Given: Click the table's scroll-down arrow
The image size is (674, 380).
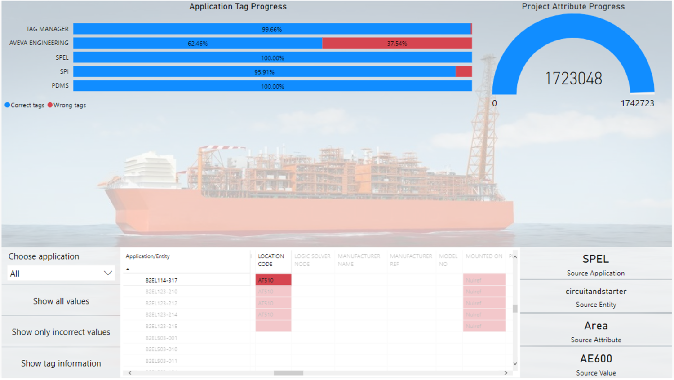Looking at the screenshot, I should [515, 364].
